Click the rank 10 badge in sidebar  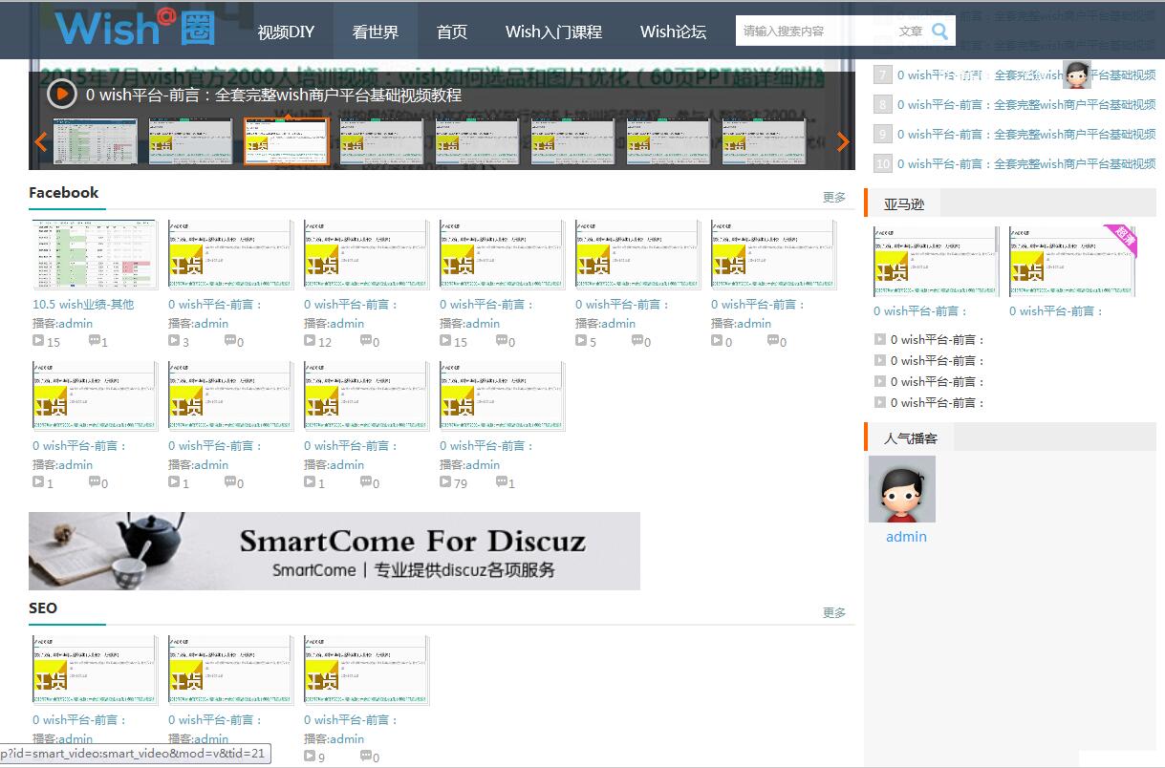point(883,164)
